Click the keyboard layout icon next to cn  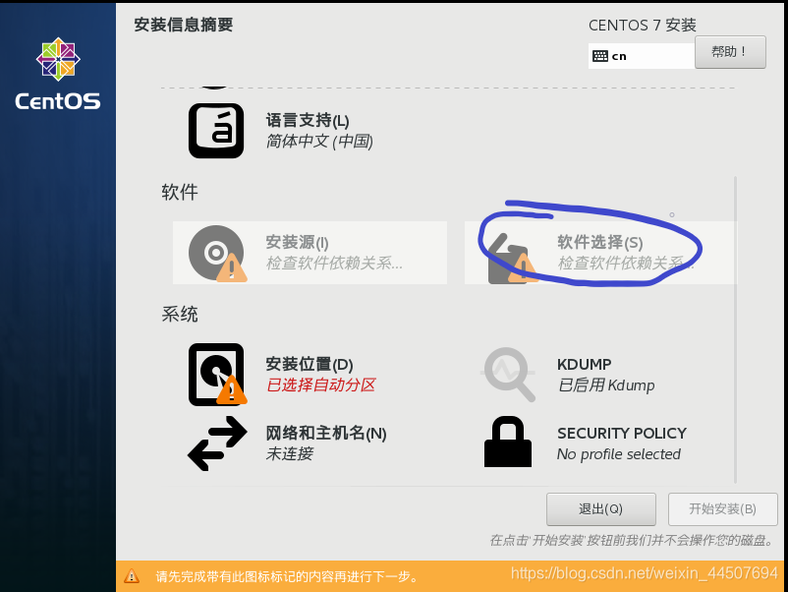(x=600, y=56)
